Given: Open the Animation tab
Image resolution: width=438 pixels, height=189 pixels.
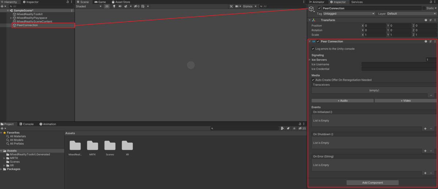Looking at the screenshot, I should pyautogui.click(x=48, y=124).
